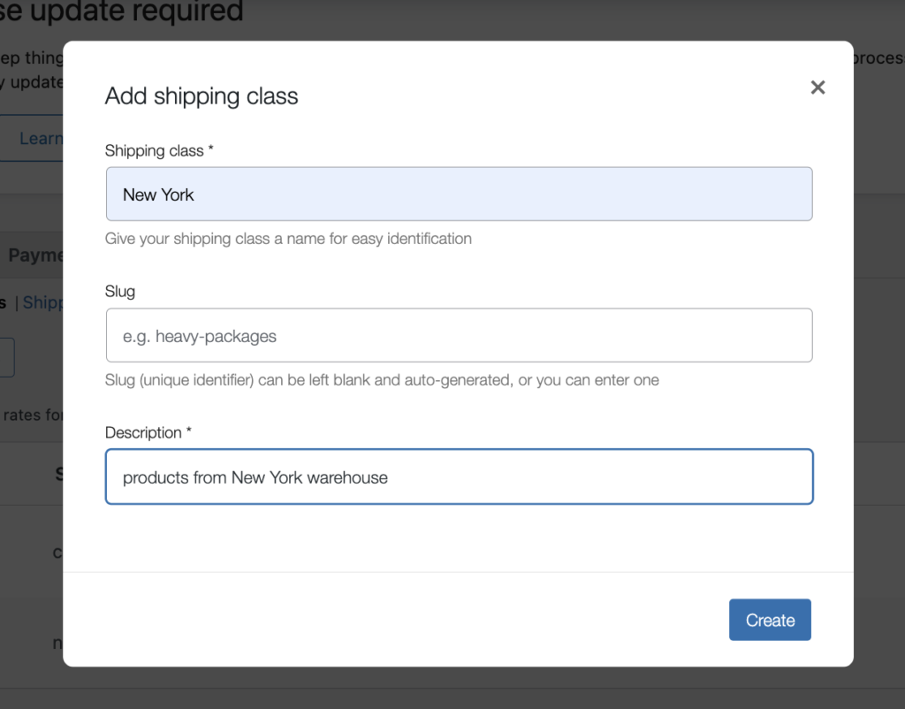Click the hint about auto-generated slug

tap(382, 380)
